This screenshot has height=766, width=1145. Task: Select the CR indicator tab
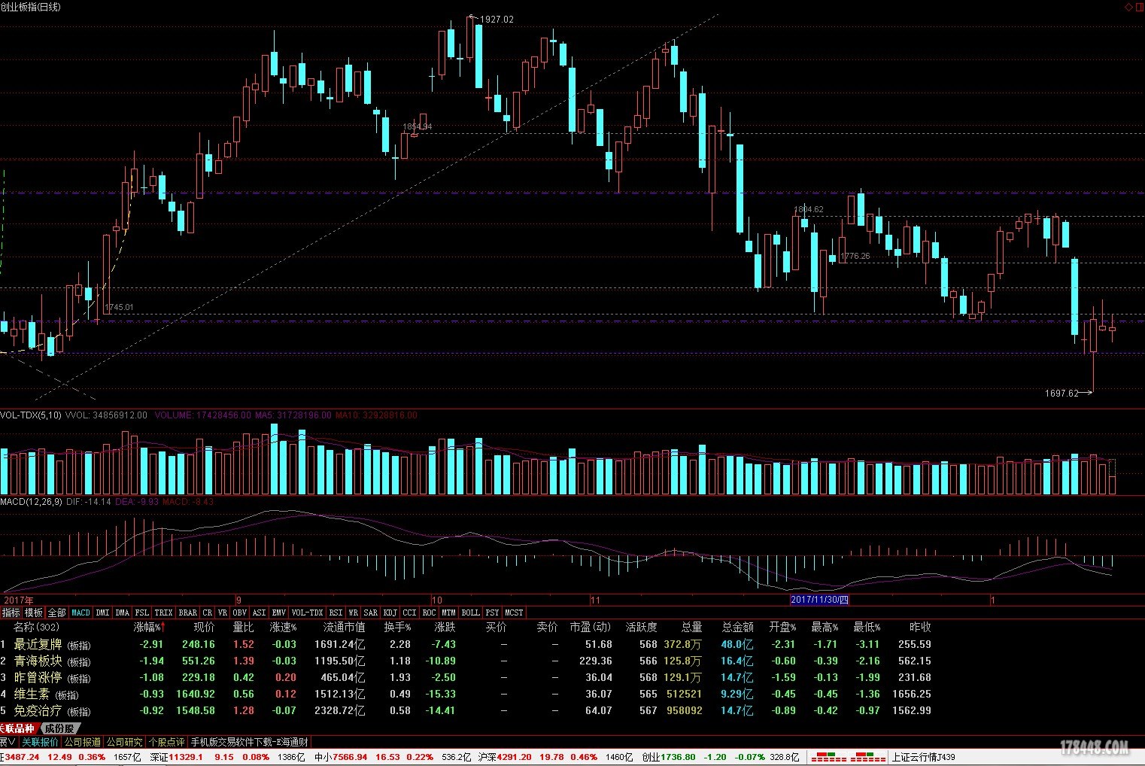[208, 612]
